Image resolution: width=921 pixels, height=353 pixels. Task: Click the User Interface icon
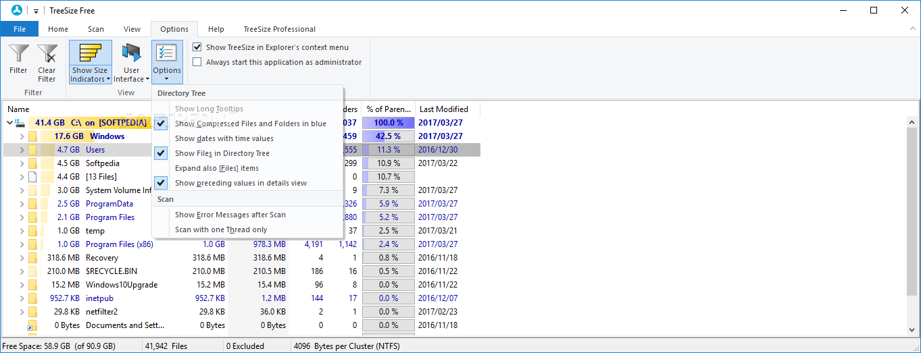pos(131,54)
